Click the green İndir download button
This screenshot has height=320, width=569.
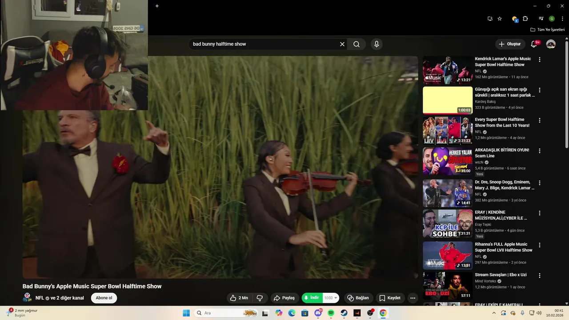312,298
